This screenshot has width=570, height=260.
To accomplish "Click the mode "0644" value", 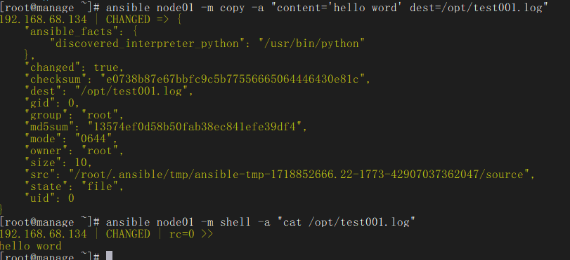I will [x=96, y=139].
